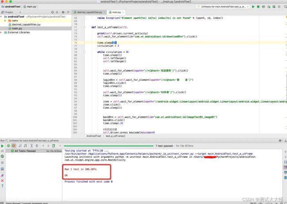Toggle show passed tests green check
The height and width of the screenshot is (204, 287).
pos(8,146)
